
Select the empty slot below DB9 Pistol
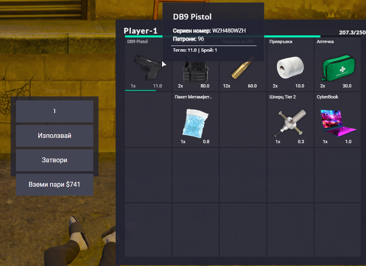pyautogui.click(x=148, y=120)
